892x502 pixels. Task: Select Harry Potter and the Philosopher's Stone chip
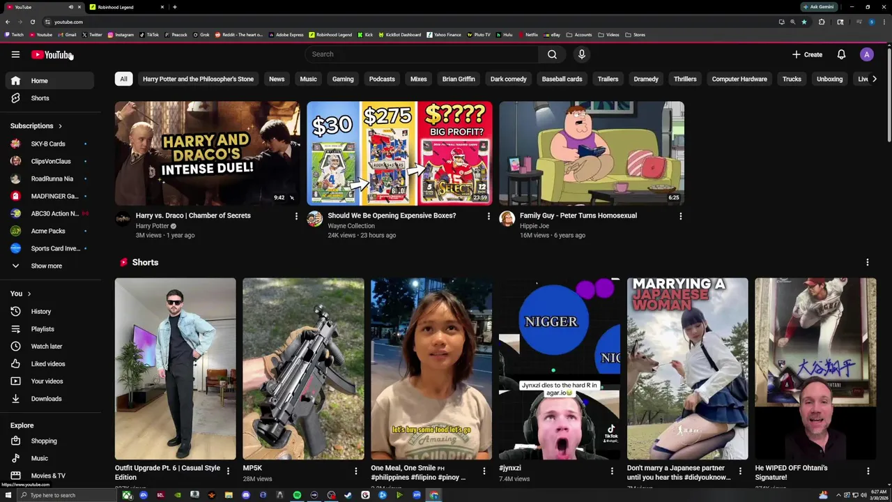click(x=198, y=79)
